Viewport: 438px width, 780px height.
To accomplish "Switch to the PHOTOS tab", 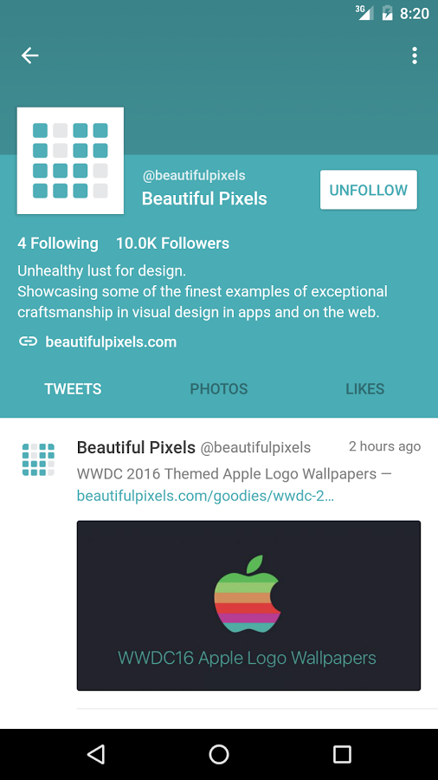I will pyautogui.click(x=219, y=388).
